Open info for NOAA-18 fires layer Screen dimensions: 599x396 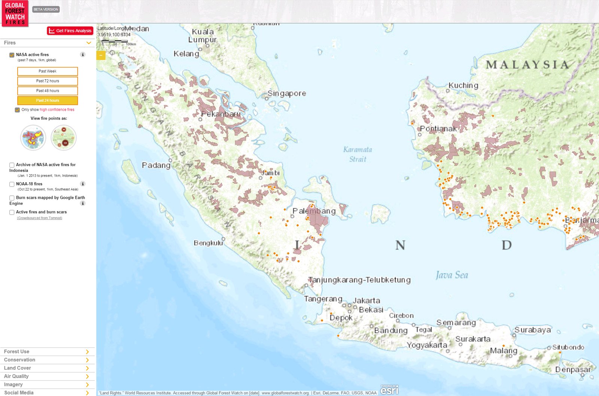(x=82, y=184)
